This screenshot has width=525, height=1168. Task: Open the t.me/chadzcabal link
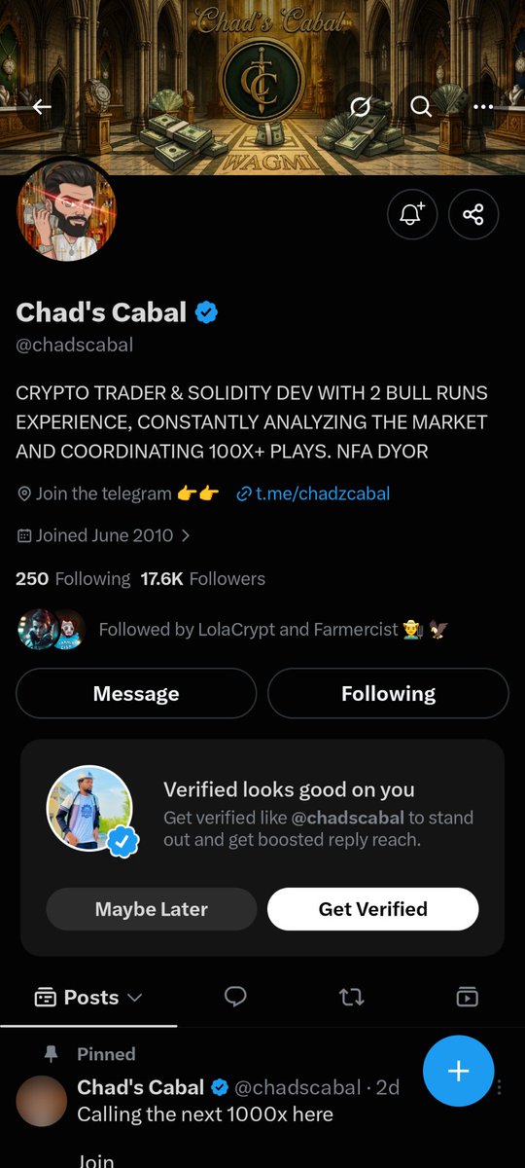313,493
